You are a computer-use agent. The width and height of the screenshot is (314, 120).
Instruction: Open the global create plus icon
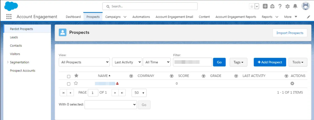[x=265, y=6]
